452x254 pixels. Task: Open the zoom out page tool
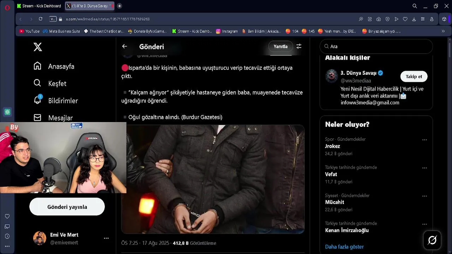coord(361,19)
